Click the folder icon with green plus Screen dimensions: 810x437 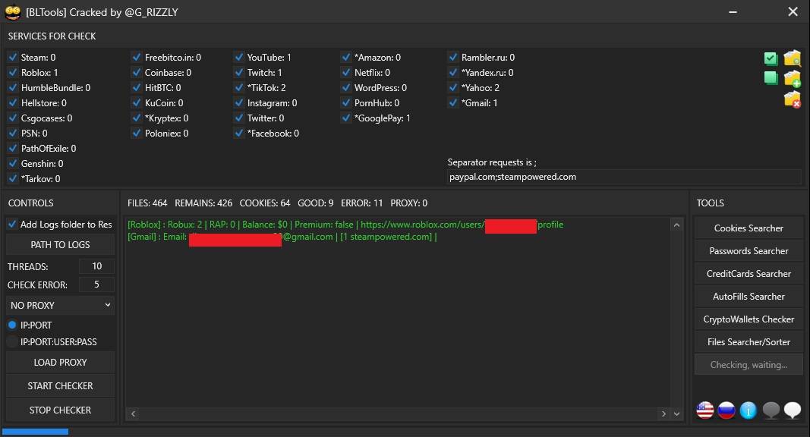pyautogui.click(x=792, y=78)
